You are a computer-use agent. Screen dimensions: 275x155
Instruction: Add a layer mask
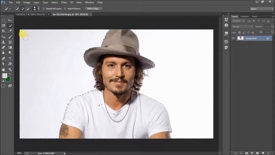coord(247,153)
